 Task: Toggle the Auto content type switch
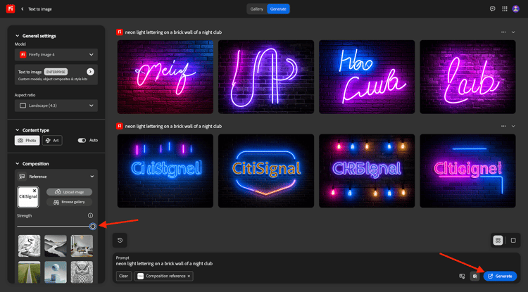(x=82, y=140)
